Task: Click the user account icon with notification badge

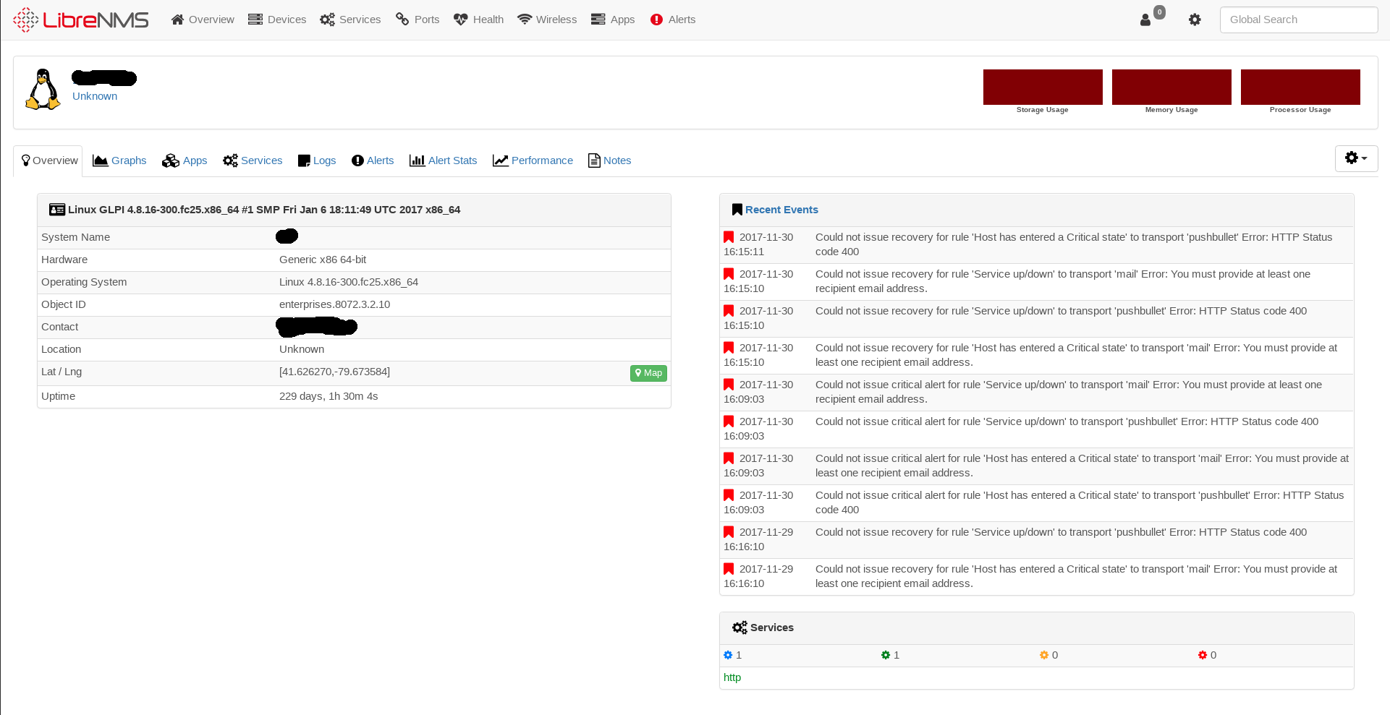Action: click(x=1147, y=20)
